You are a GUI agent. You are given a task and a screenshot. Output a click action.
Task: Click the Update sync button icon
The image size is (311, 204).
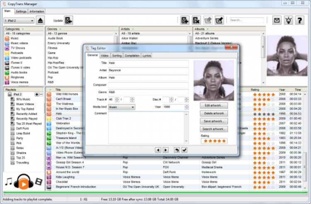[68, 20]
